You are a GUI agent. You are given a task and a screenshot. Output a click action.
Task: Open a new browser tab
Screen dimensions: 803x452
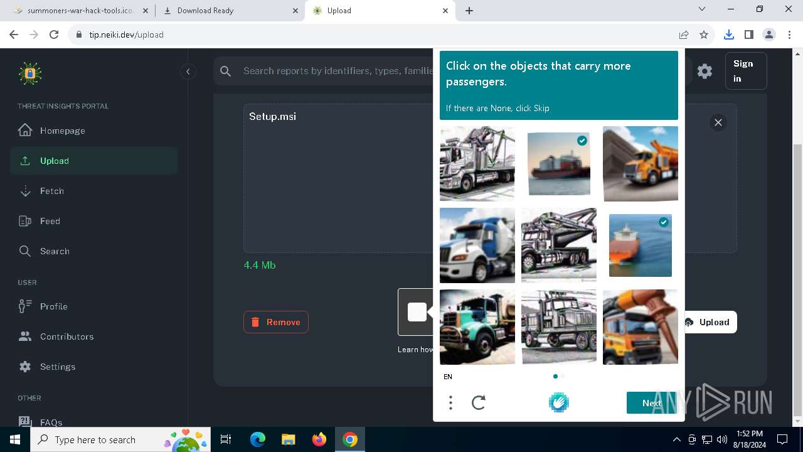click(x=469, y=11)
